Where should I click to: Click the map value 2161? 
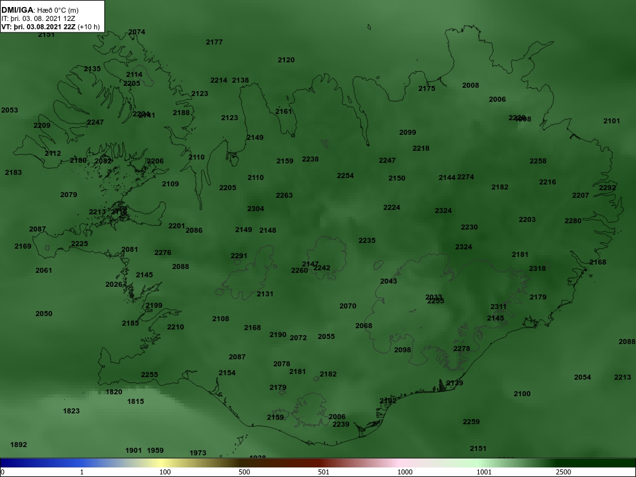(x=284, y=111)
